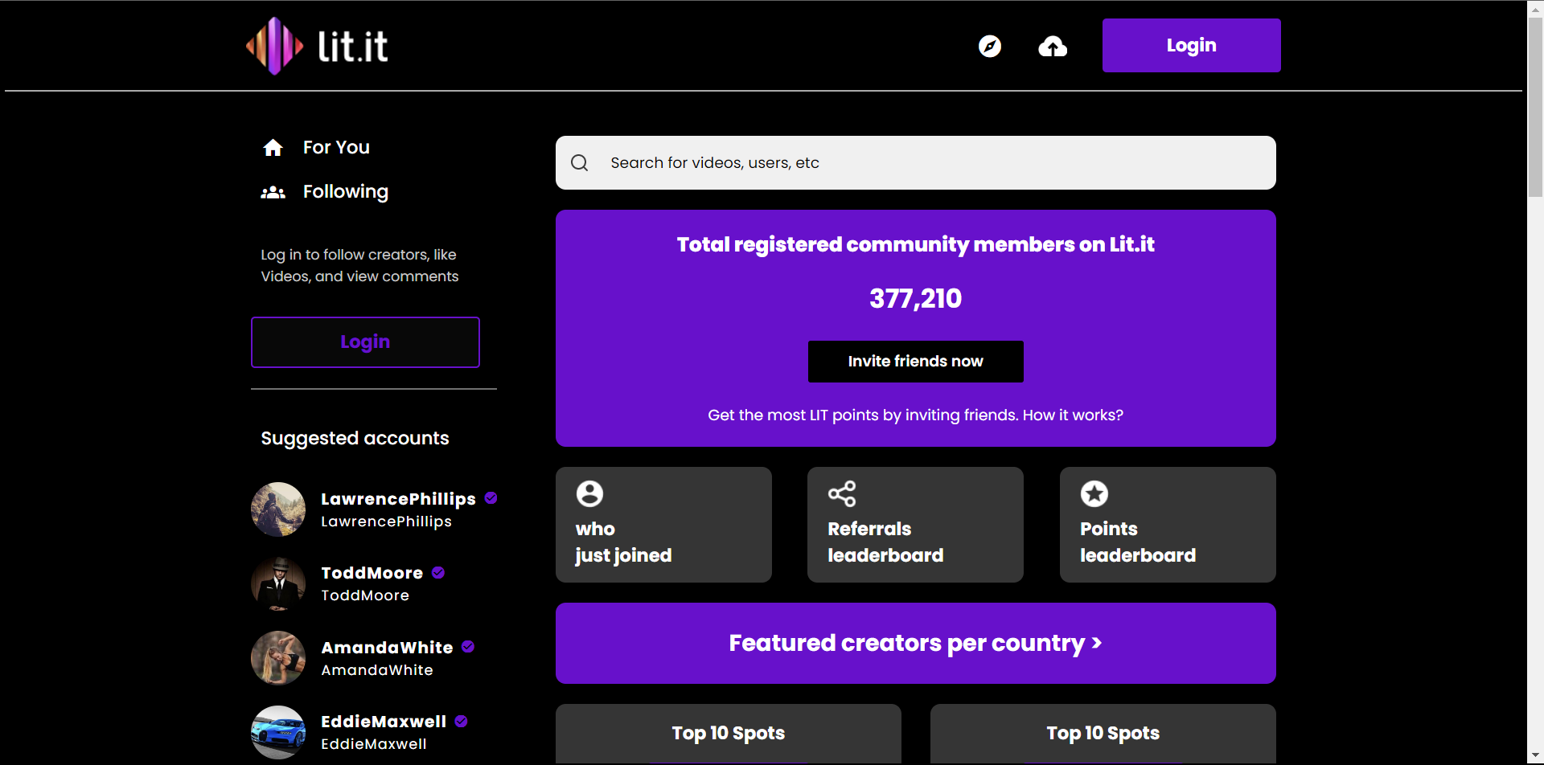The image size is (1544, 765).
Task: Open the compass explore icon
Action: 989,47
